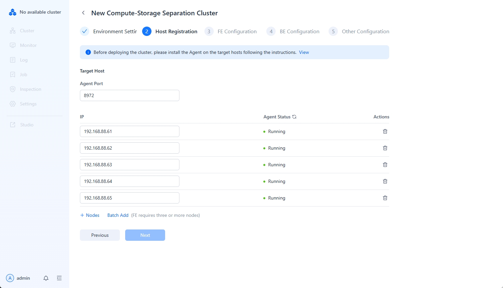
Task: Open Studio external link
Action: coord(27,125)
